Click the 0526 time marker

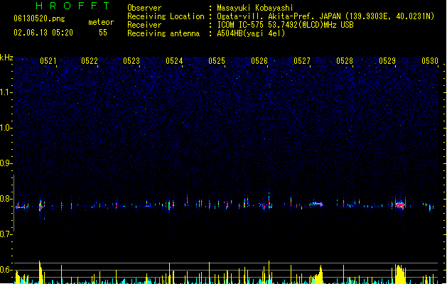coord(259,61)
